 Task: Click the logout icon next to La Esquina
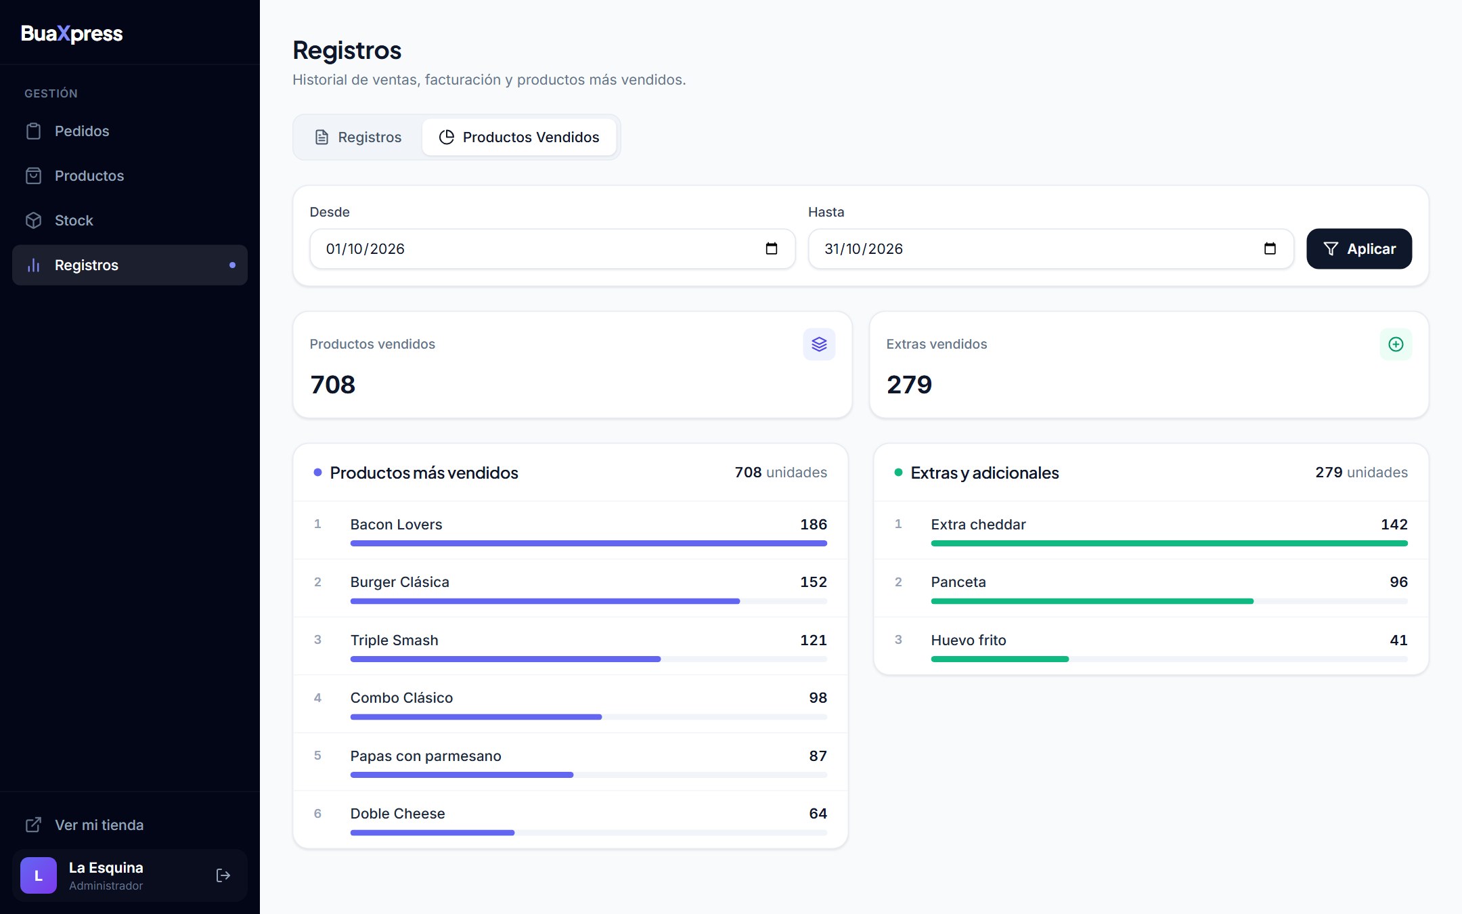[x=223, y=875]
